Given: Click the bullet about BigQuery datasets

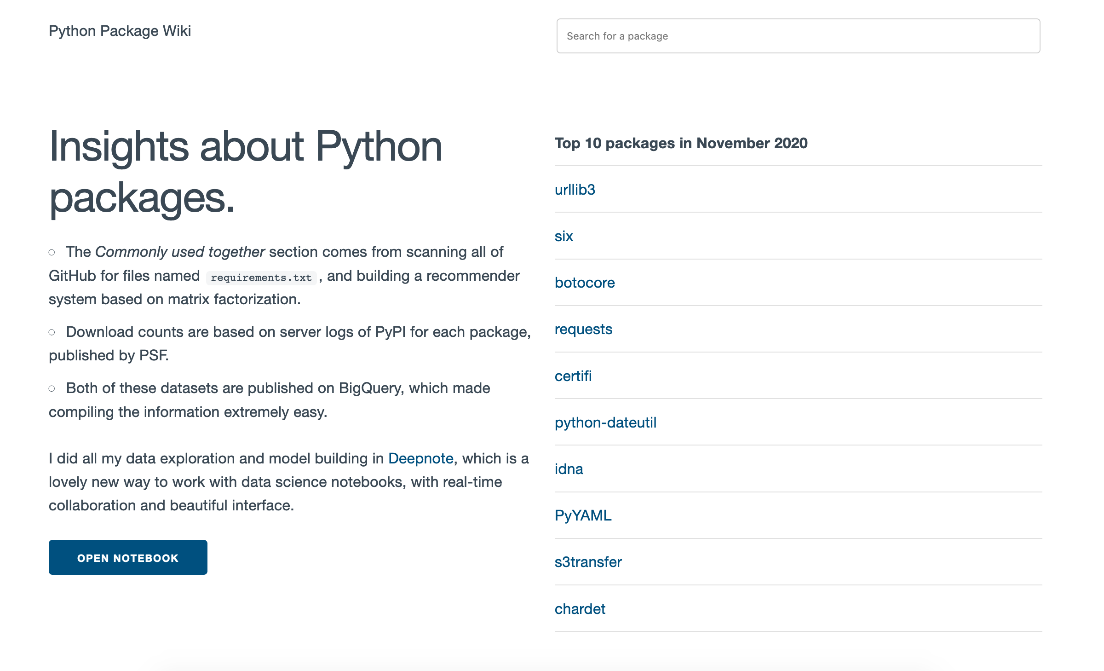Looking at the screenshot, I should [269, 399].
